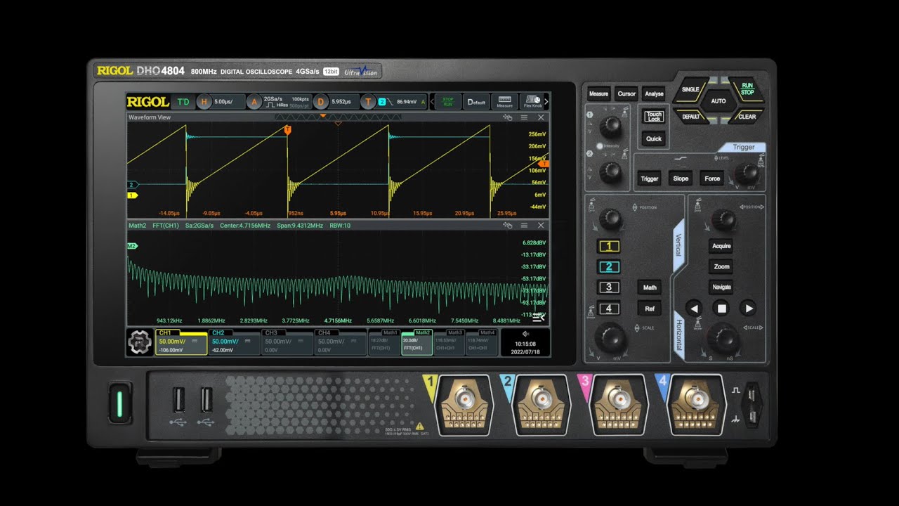Tap the on-screen Flex Knob icon

[532, 102]
